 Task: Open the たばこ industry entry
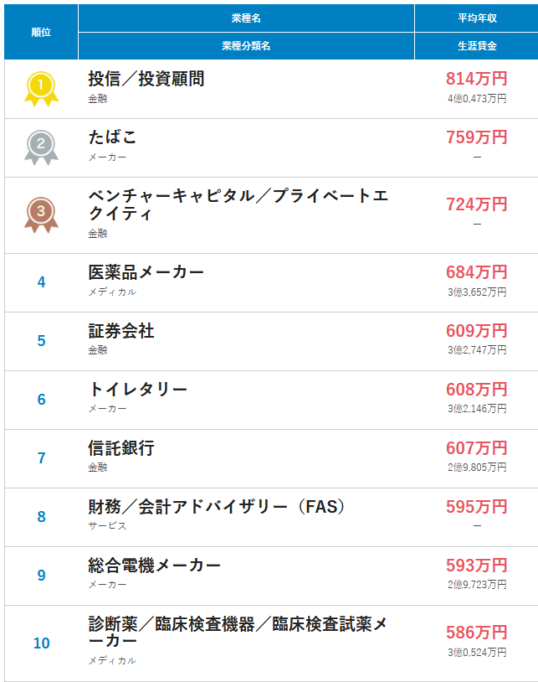coord(112,137)
